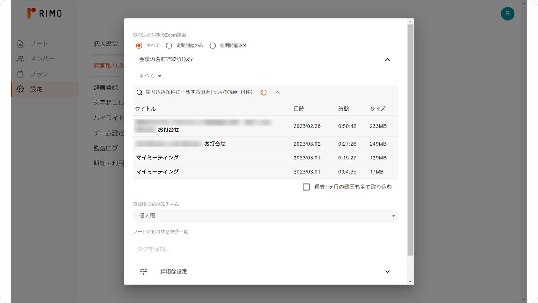The height and width of the screenshot is (303, 538).
Task: Click the 詳細な設定 sliders icon
Action: click(144, 271)
